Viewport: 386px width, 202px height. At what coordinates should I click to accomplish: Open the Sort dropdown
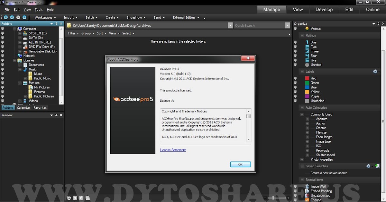(101, 33)
